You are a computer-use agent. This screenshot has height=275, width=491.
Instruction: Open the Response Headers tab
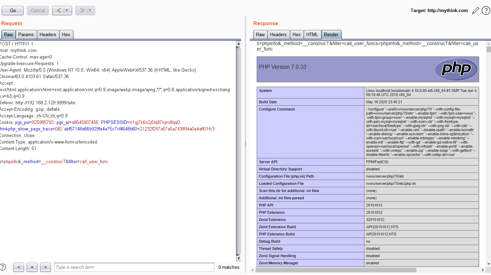point(278,34)
